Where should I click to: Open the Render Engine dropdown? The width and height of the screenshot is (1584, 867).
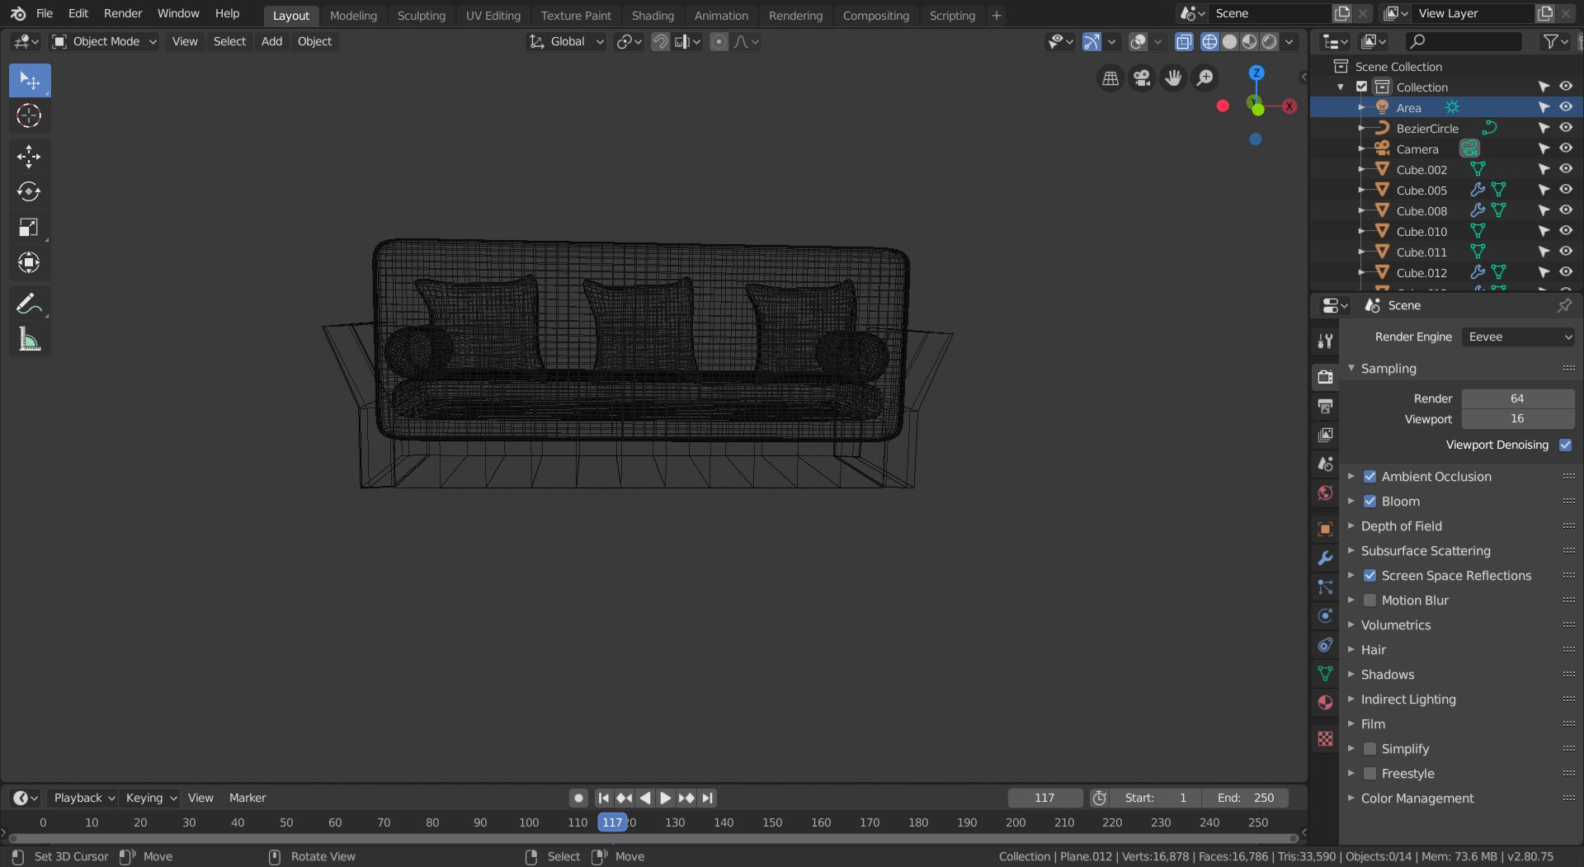pyautogui.click(x=1519, y=337)
